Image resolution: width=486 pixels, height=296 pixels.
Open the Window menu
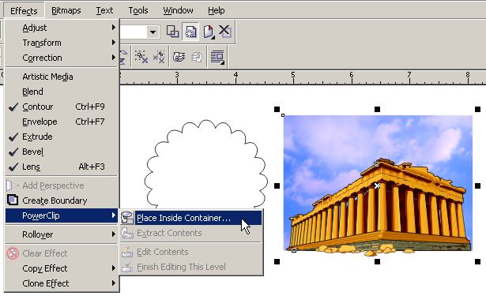[179, 10]
